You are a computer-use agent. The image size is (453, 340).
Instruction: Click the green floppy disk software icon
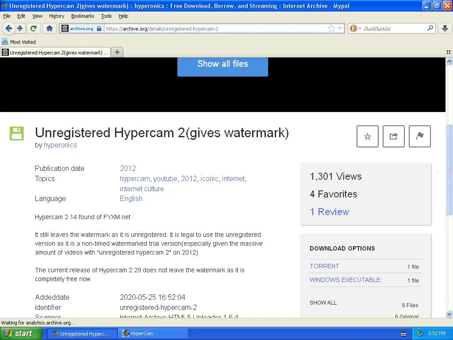tap(17, 133)
